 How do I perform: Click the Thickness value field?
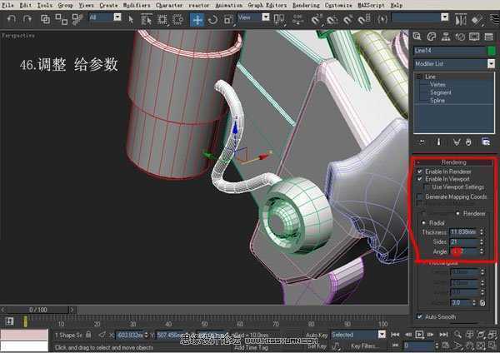click(464, 232)
